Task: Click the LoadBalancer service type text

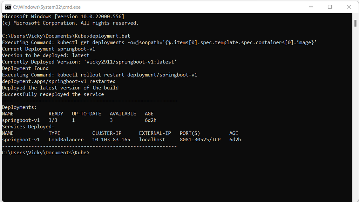Action: coord(66,140)
